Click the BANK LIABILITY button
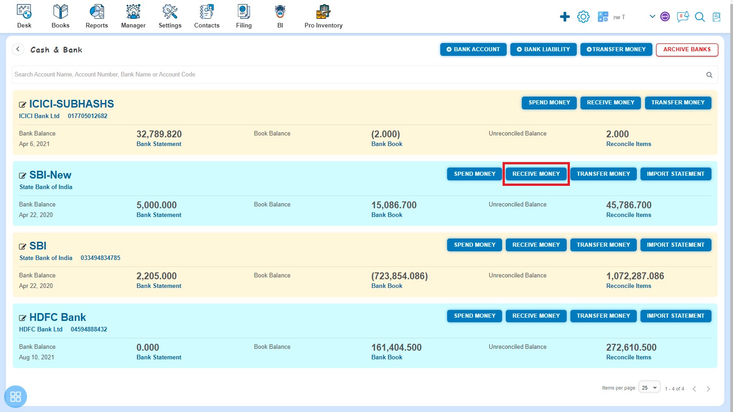The image size is (733, 412). coord(543,49)
